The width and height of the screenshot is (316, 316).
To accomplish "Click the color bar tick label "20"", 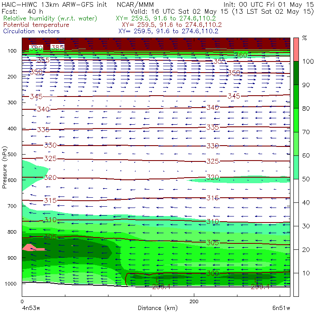I will tap(306, 250).
